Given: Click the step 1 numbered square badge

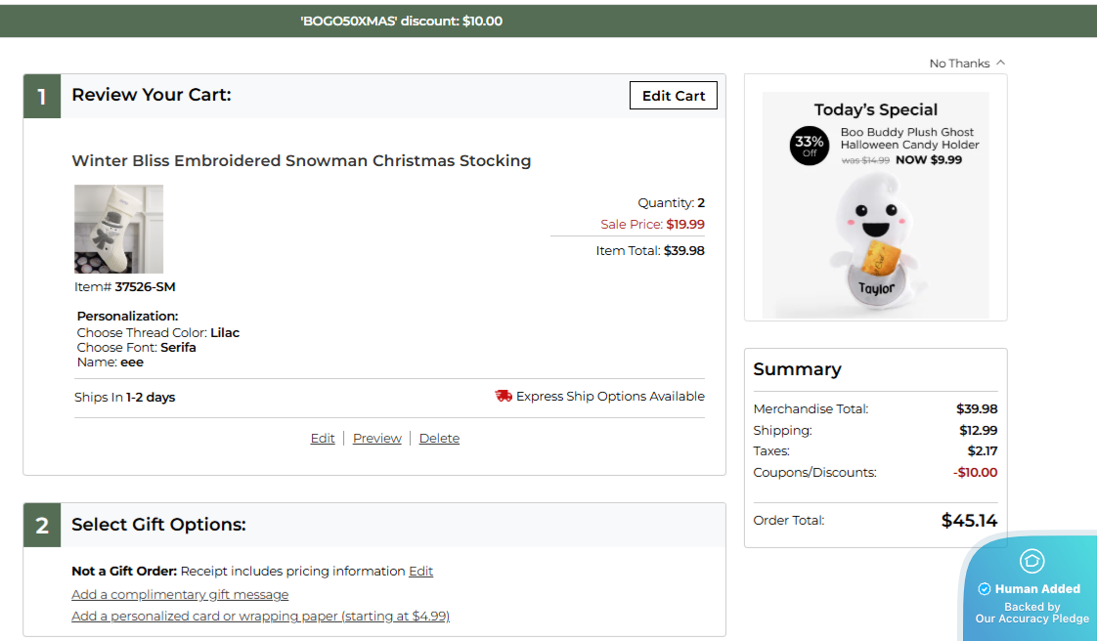Looking at the screenshot, I should click(41, 95).
